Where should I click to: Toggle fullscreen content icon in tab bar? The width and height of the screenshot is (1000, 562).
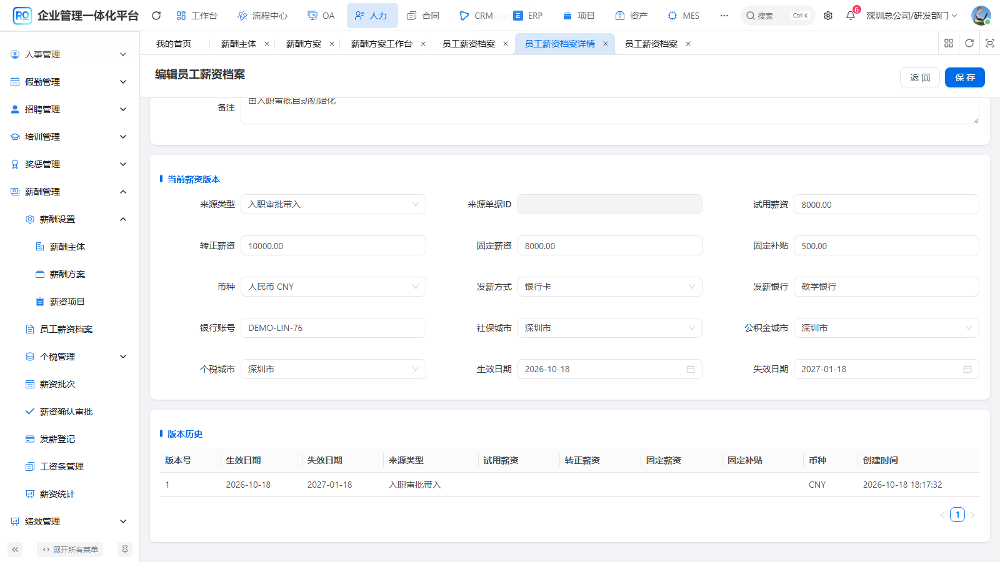tap(990, 43)
